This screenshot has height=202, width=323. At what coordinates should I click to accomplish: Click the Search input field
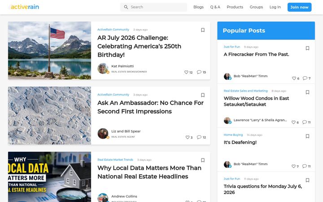[x=154, y=7]
